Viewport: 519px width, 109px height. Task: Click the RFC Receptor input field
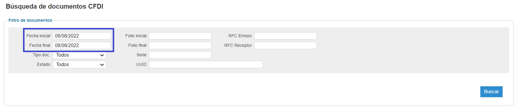(286, 45)
